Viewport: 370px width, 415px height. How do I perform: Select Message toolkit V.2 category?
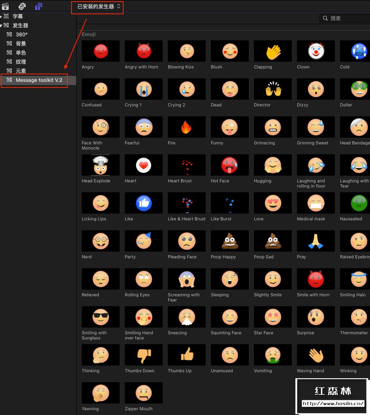38,80
